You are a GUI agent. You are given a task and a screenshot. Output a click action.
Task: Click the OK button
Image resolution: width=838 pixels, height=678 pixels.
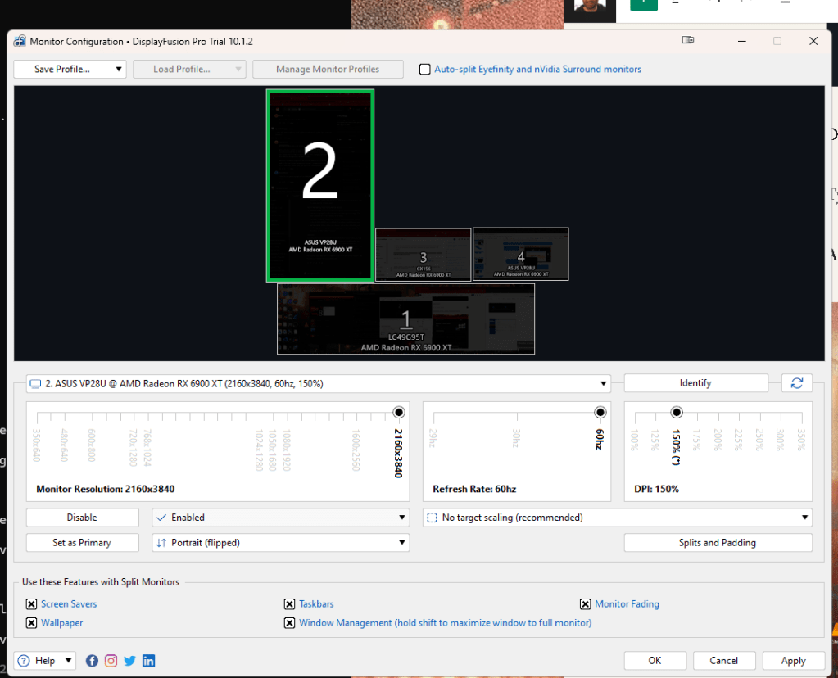coord(655,661)
